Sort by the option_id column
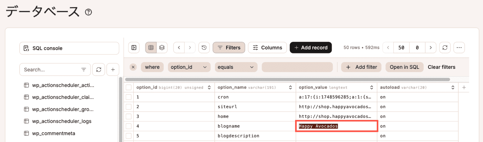 [209, 88]
